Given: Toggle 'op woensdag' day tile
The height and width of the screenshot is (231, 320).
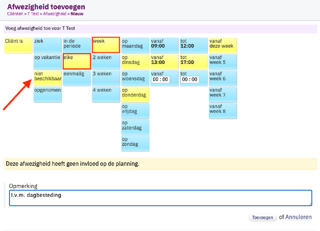Looking at the screenshot, I should pyautogui.click(x=135, y=78).
